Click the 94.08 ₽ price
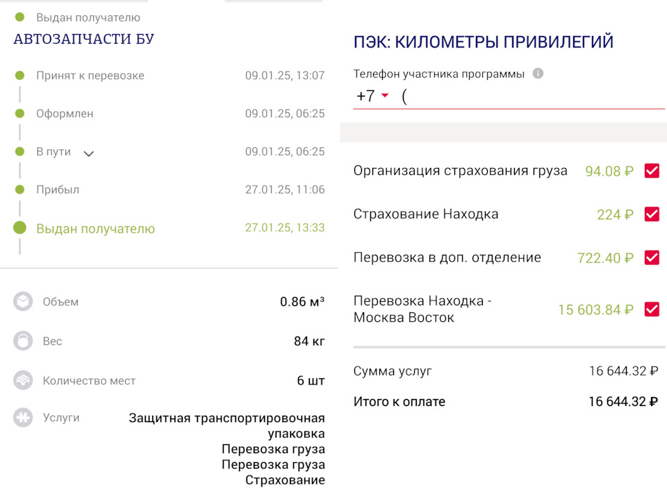 pos(609,171)
